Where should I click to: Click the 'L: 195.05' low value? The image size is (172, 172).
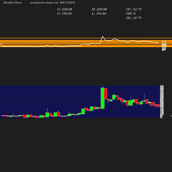(99, 14)
